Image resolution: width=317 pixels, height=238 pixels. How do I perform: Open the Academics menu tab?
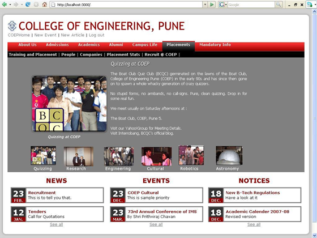[x=89, y=45]
